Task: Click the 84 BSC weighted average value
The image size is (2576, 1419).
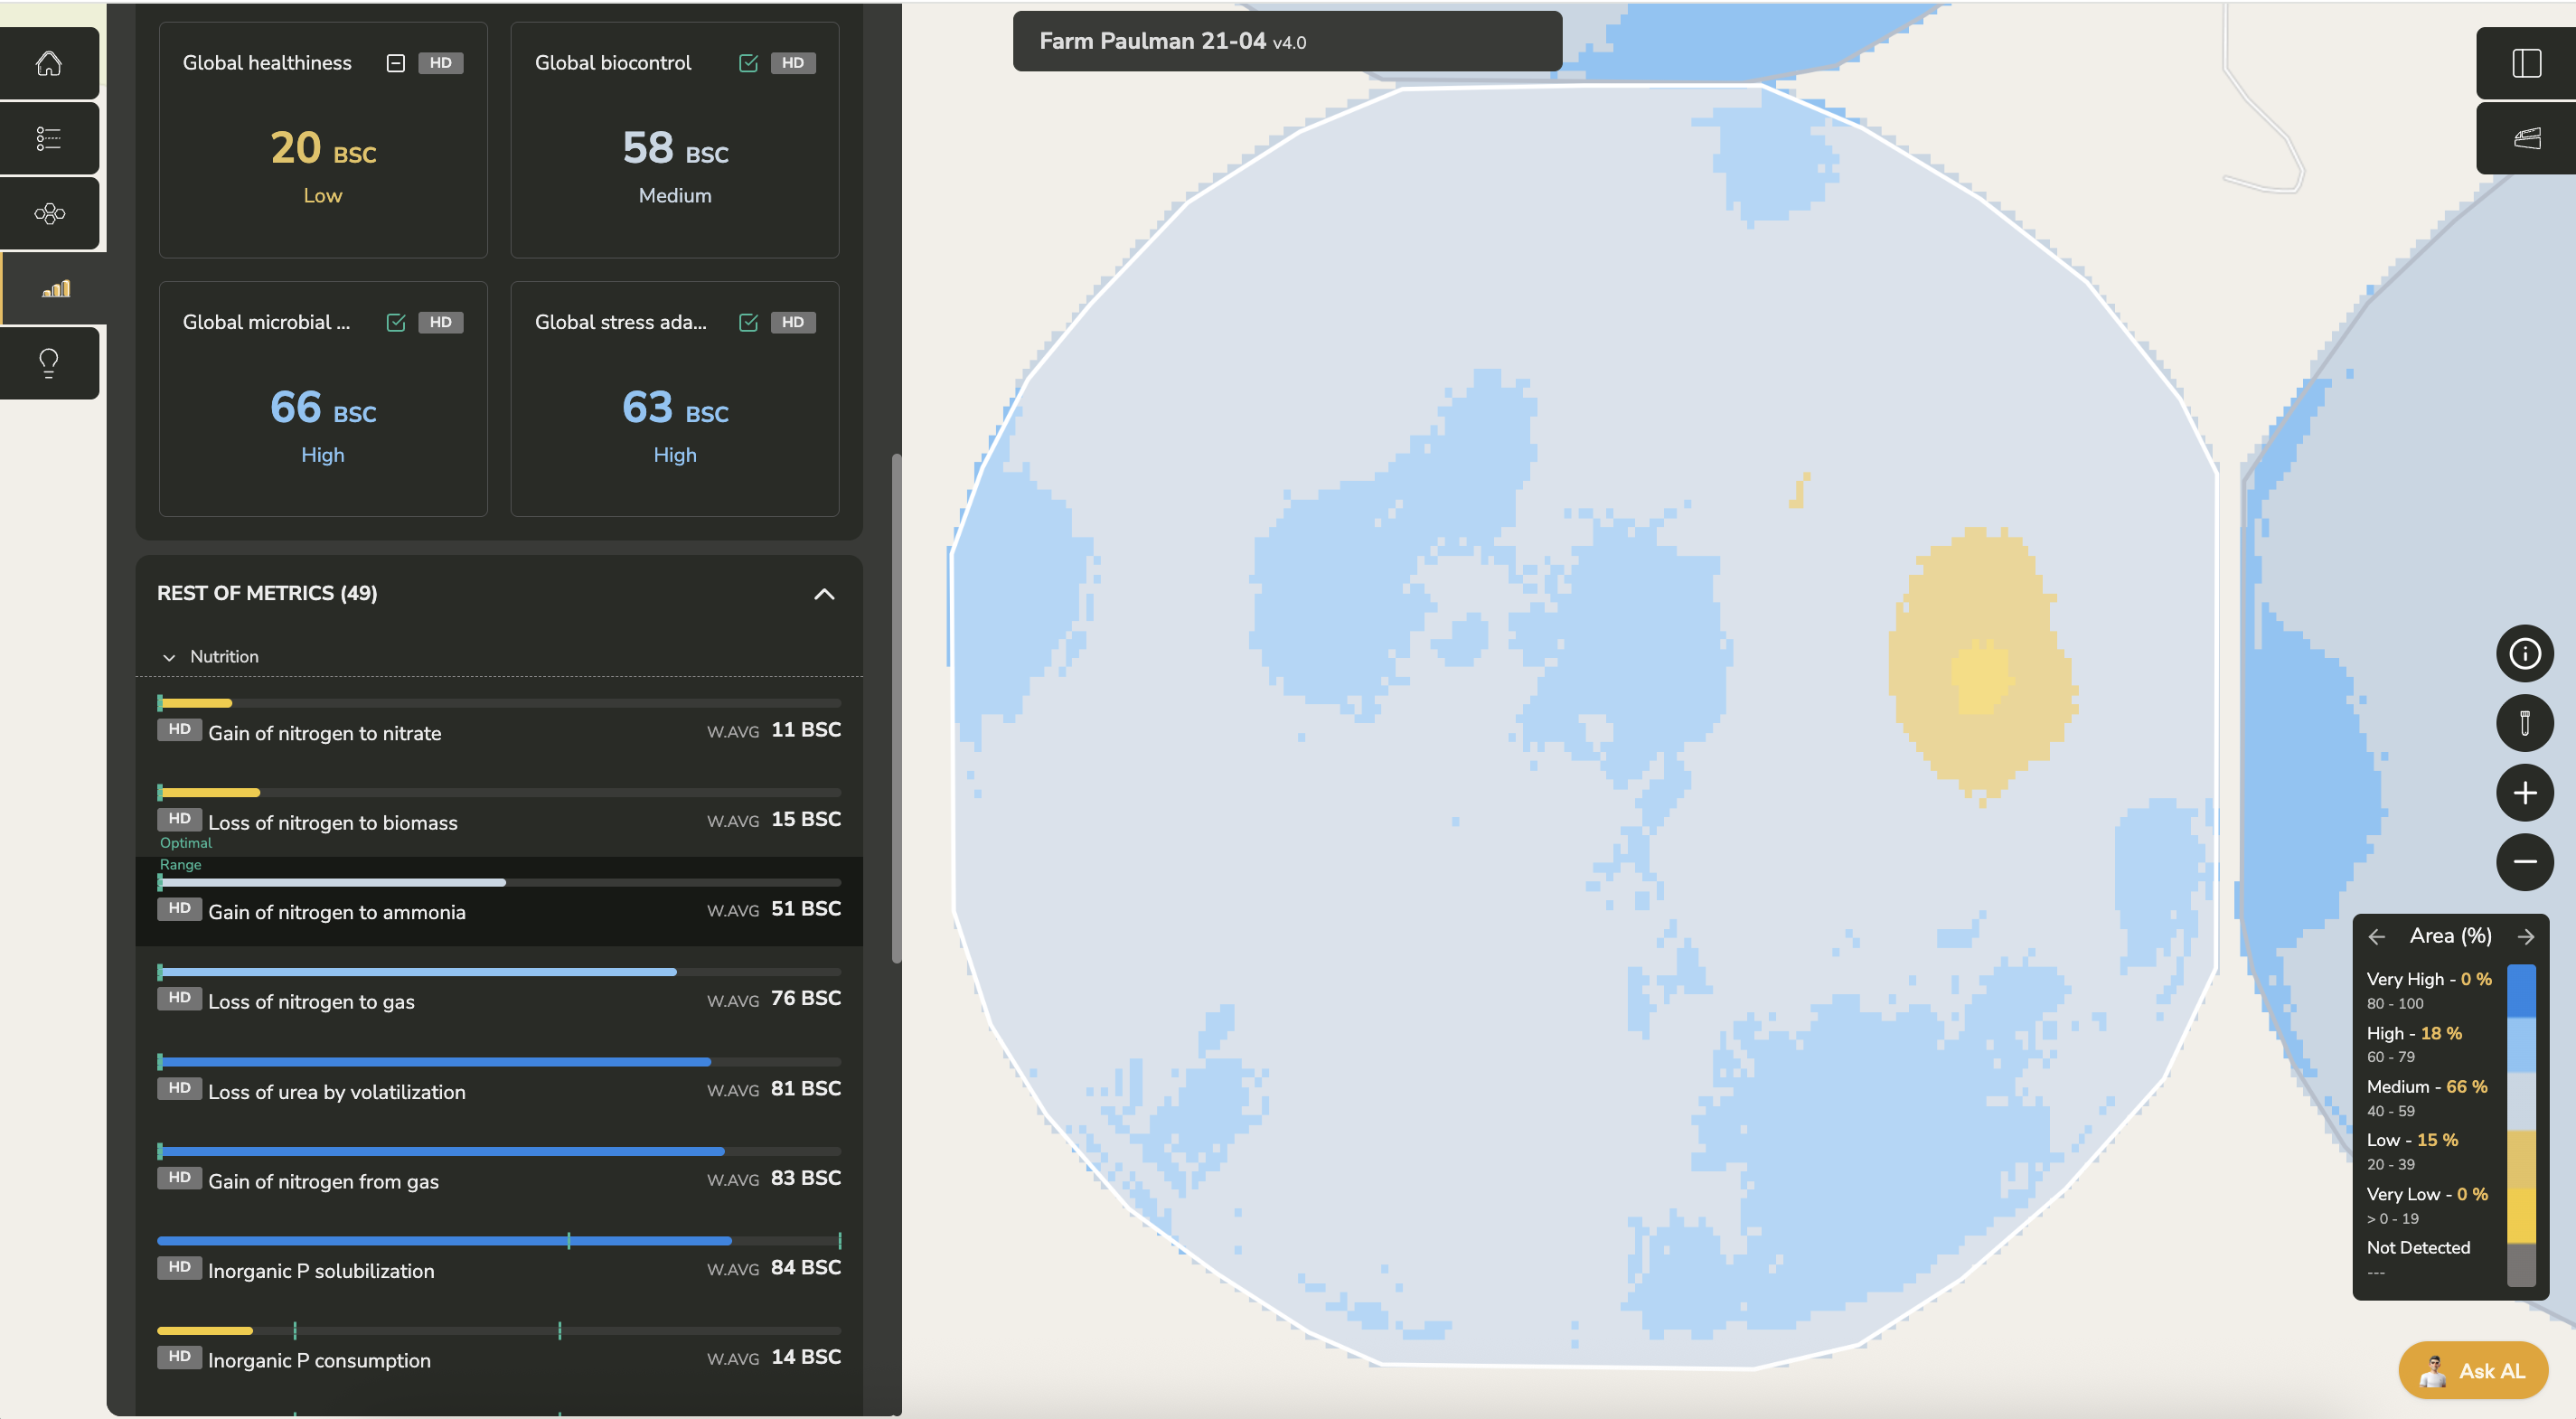Action: coord(805,1268)
